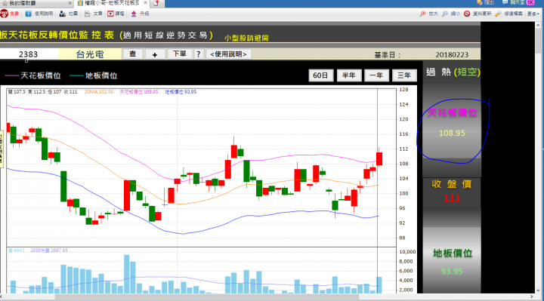544x301 pixels.
Task: Close the 我的理財寶 tab
Action: click(70, 3)
